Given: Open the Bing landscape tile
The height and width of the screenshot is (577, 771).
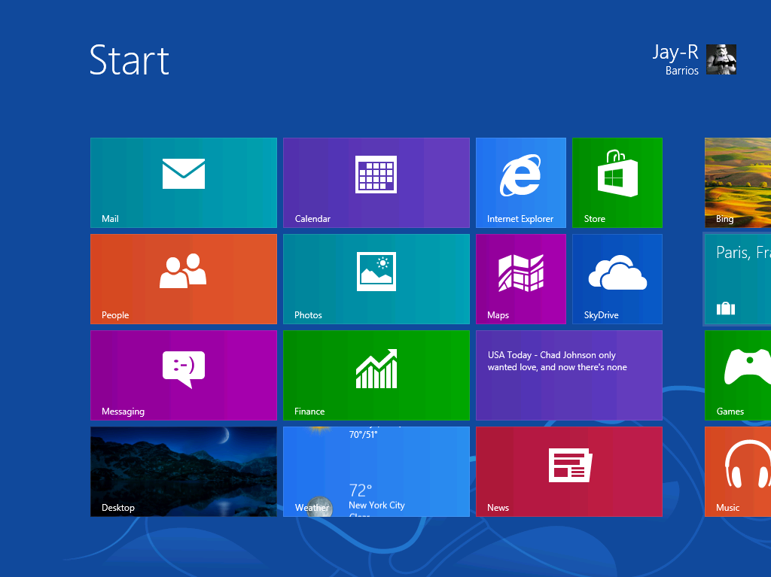Looking at the screenshot, I should (738, 182).
